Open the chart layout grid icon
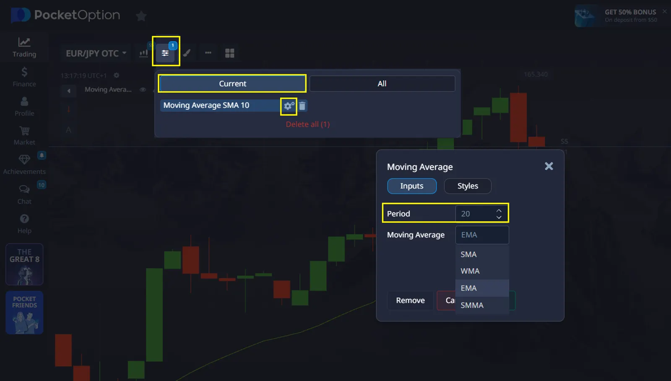The height and width of the screenshot is (381, 671). coord(229,53)
